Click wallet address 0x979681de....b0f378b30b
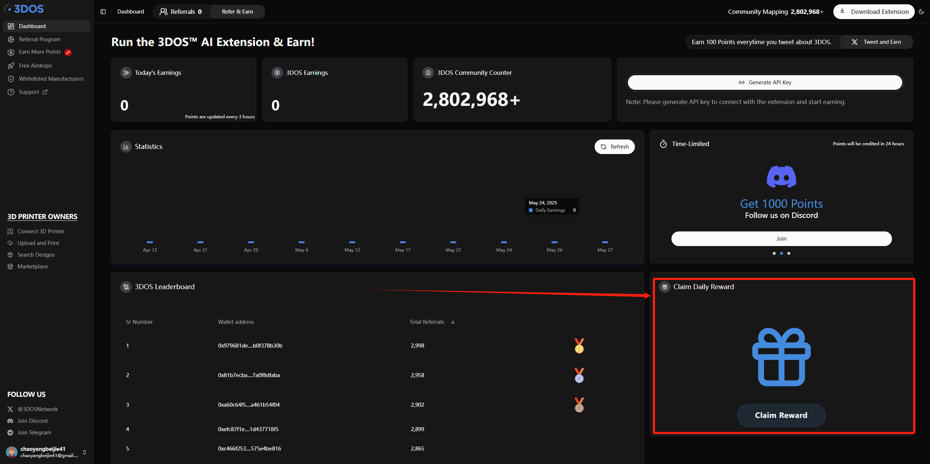 [250, 346]
